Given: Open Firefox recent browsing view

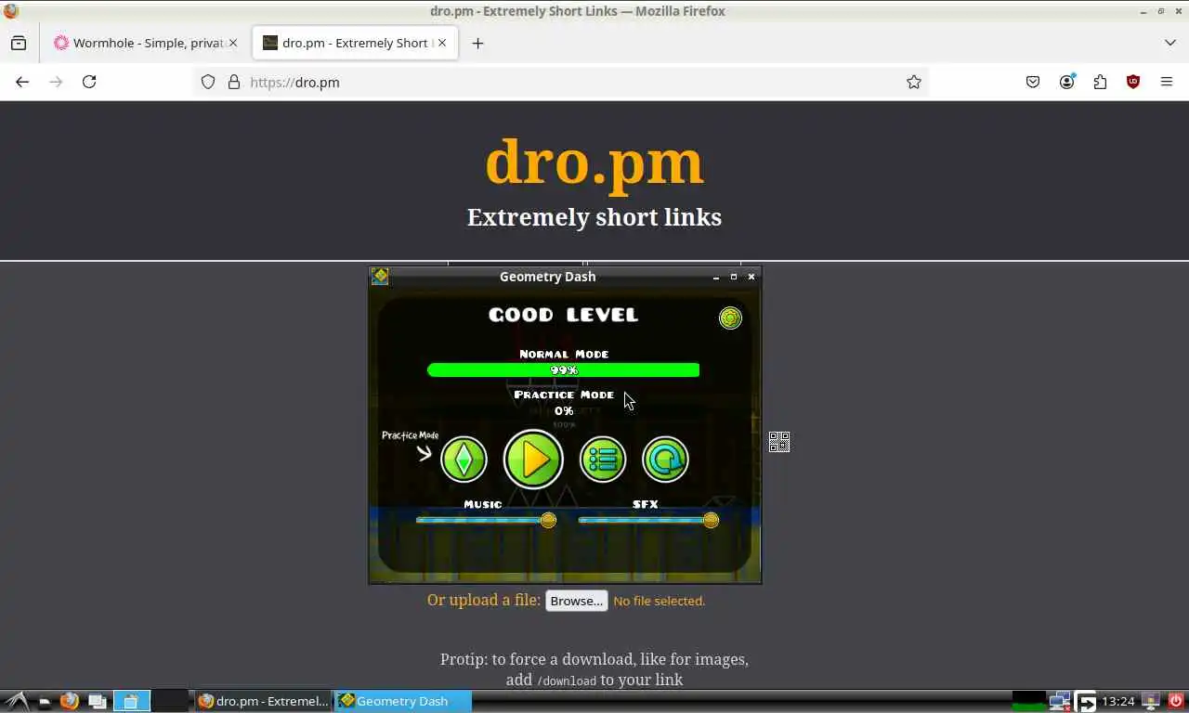Looking at the screenshot, I should [x=19, y=43].
